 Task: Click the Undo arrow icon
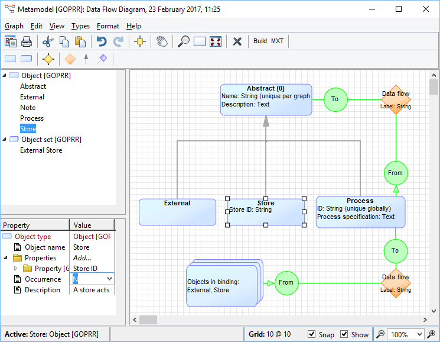click(x=102, y=41)
